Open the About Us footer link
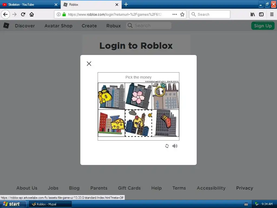Viewport: 277px width, 208px height. pyautogui.click(x=27, y=188)
